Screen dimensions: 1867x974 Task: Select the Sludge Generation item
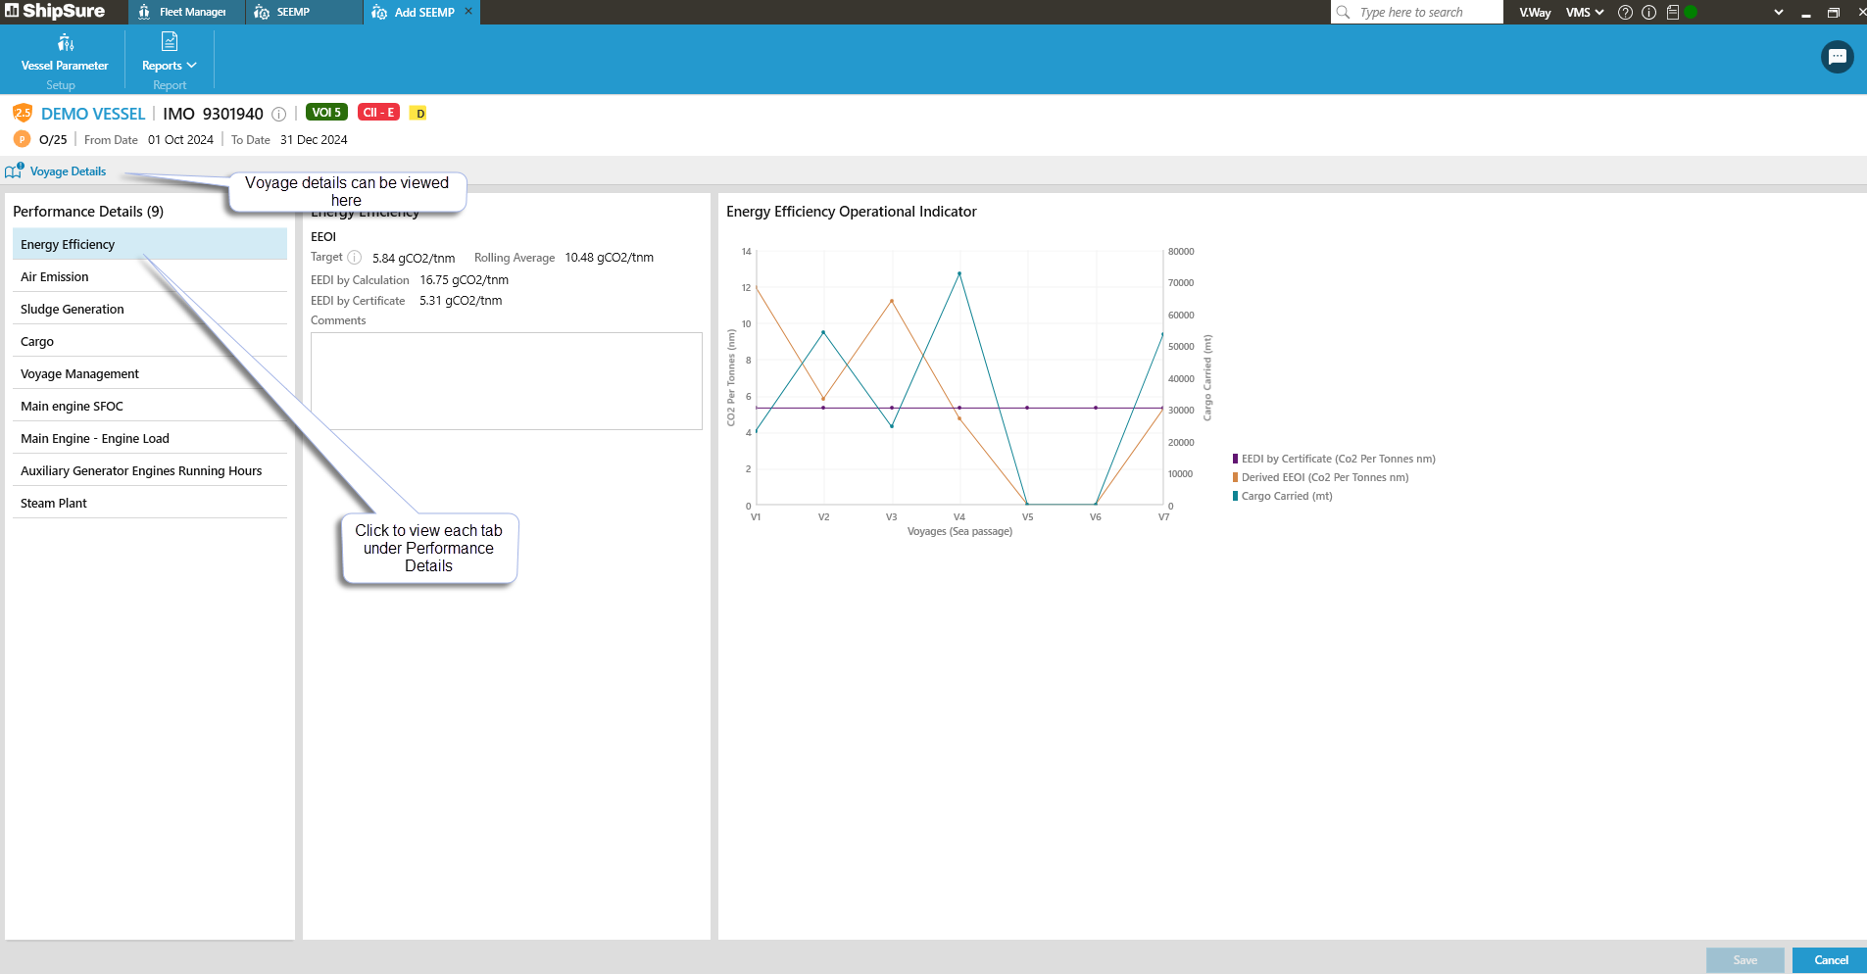pos(150,309)
